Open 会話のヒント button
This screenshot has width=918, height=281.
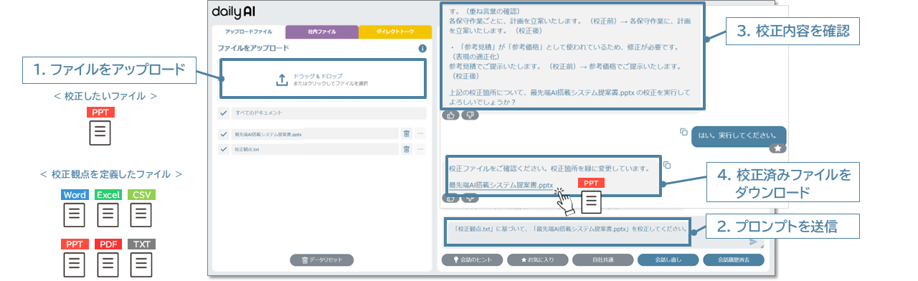pos(473,260)
